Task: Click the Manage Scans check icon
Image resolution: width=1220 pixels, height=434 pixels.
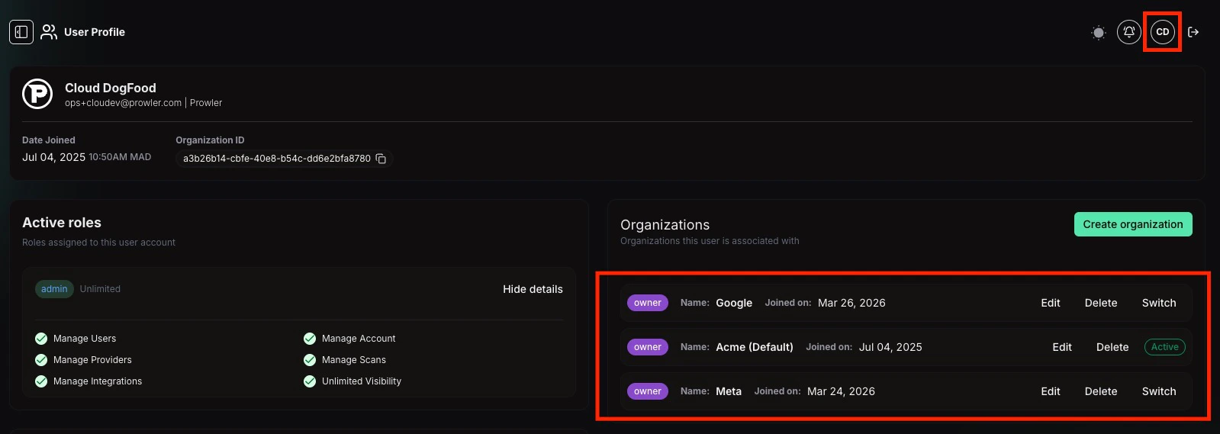Action: 310,360
